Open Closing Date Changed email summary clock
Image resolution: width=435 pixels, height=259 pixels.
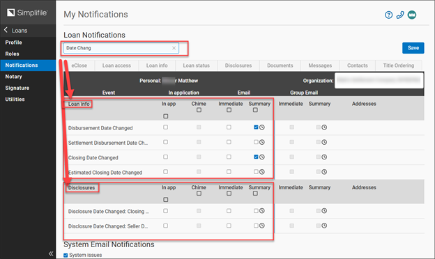(x=262, y=157)
